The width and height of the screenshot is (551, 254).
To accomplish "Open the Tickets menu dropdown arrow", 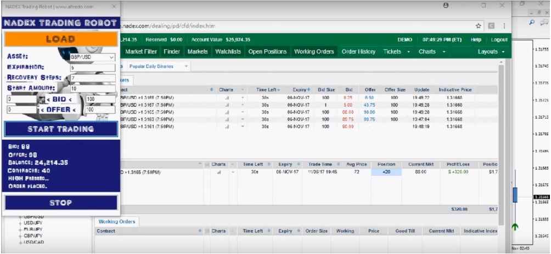I will (x=408, y=52).
